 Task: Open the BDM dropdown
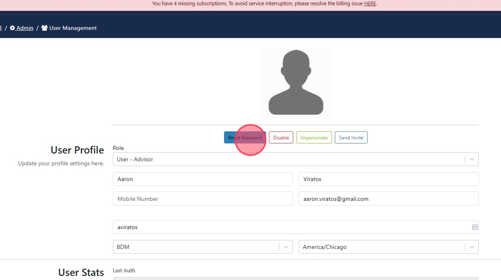click(x=203, y=247)
